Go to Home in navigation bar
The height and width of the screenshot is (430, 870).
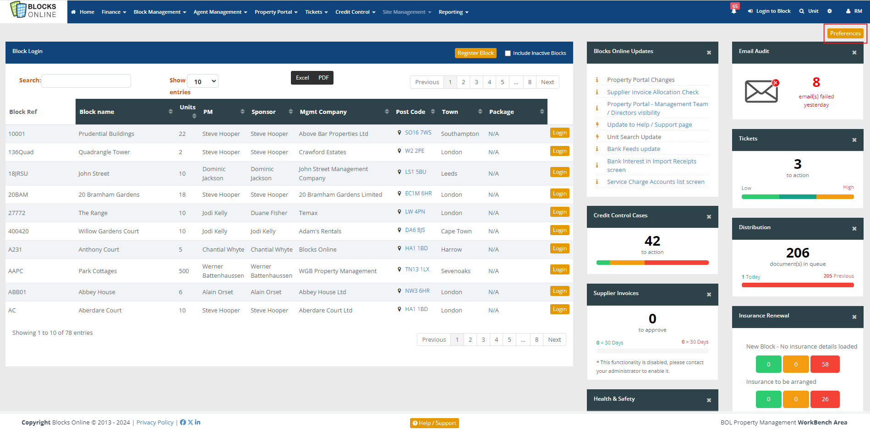83,12
